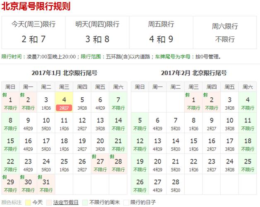Select January 3 cell with 1和6

(46, 102)
